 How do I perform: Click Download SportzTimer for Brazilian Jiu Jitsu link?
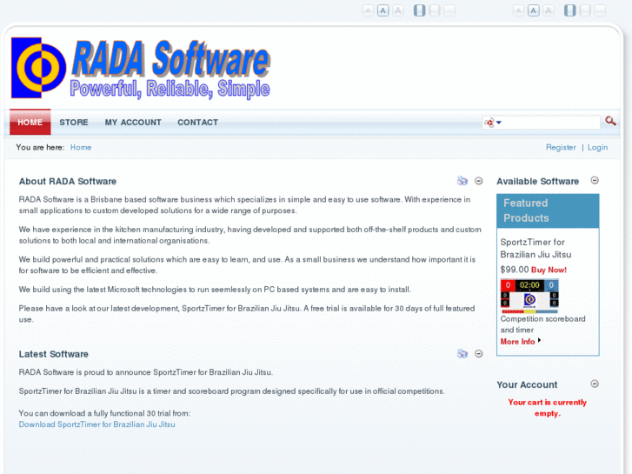click(x=96, y=424)
